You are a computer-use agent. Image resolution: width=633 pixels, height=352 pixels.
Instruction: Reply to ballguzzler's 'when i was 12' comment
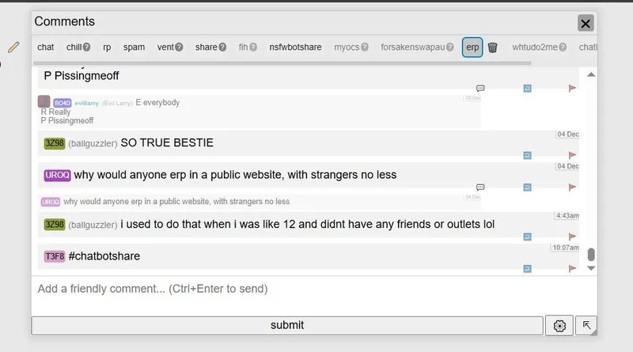pyautogui.click(x=527, y=237)
